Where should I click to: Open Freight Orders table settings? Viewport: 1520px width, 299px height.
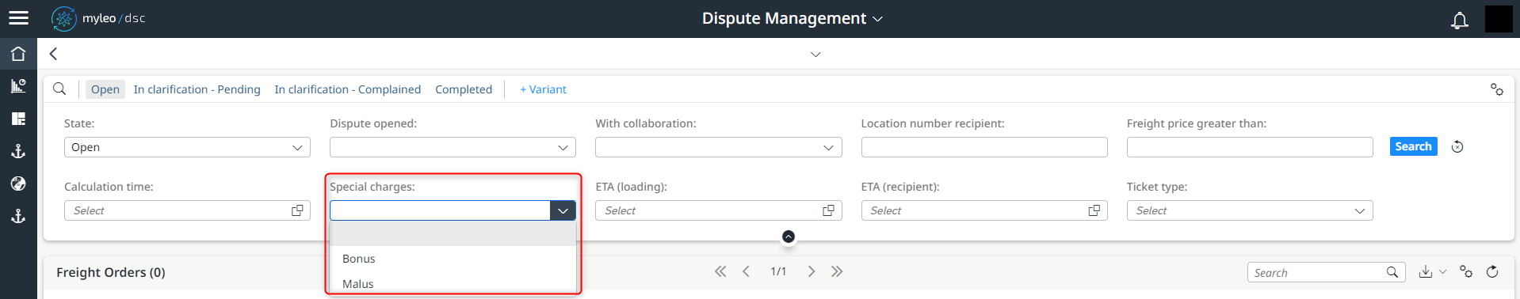1465,271
